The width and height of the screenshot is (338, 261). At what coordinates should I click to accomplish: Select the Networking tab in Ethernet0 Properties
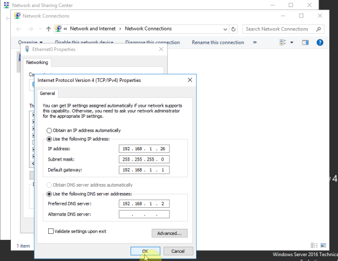(37, 62)
